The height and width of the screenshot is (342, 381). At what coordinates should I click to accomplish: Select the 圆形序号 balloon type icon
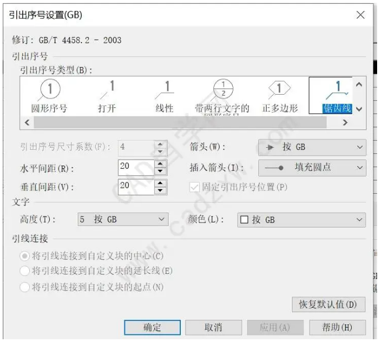tap(50, 91)
